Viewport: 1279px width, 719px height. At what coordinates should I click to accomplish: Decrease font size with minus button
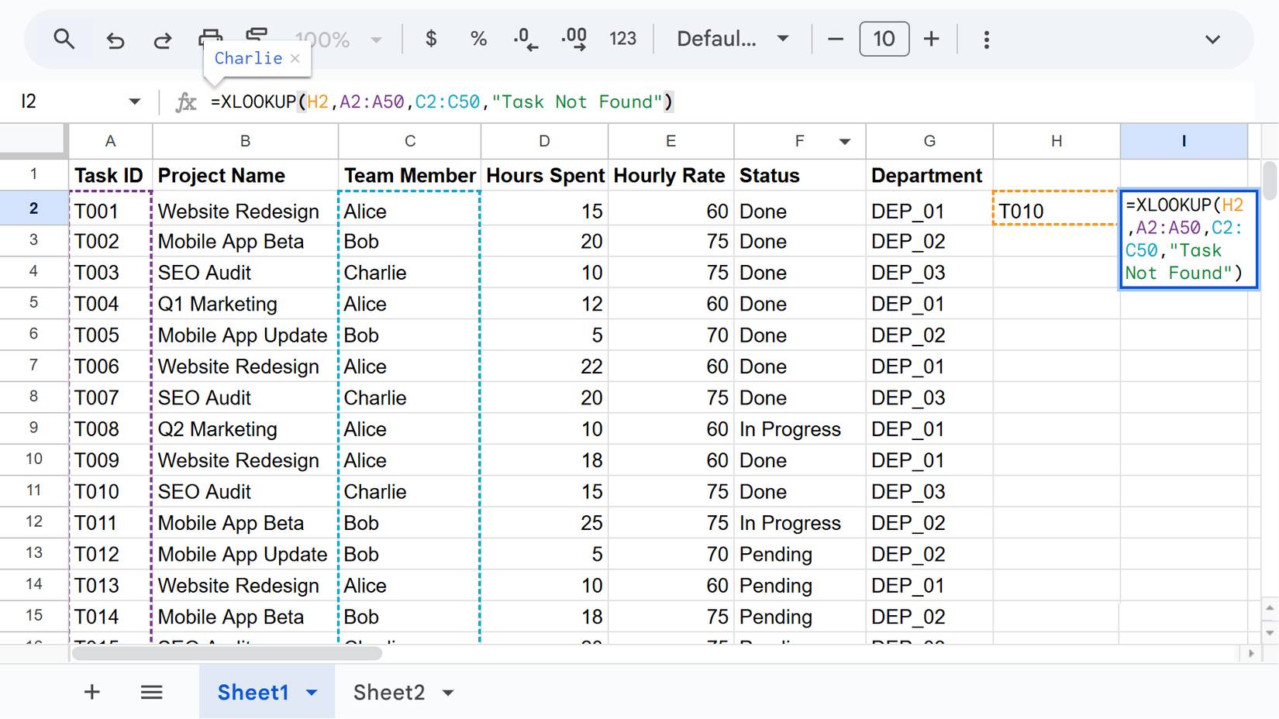(x=835, y=39)
